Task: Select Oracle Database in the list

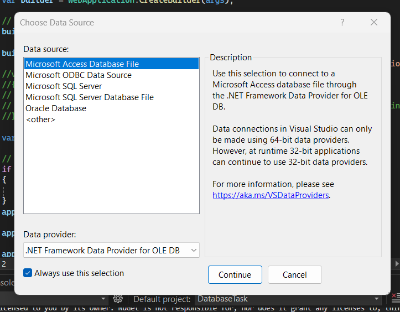Action: click(x=56, y=108)
